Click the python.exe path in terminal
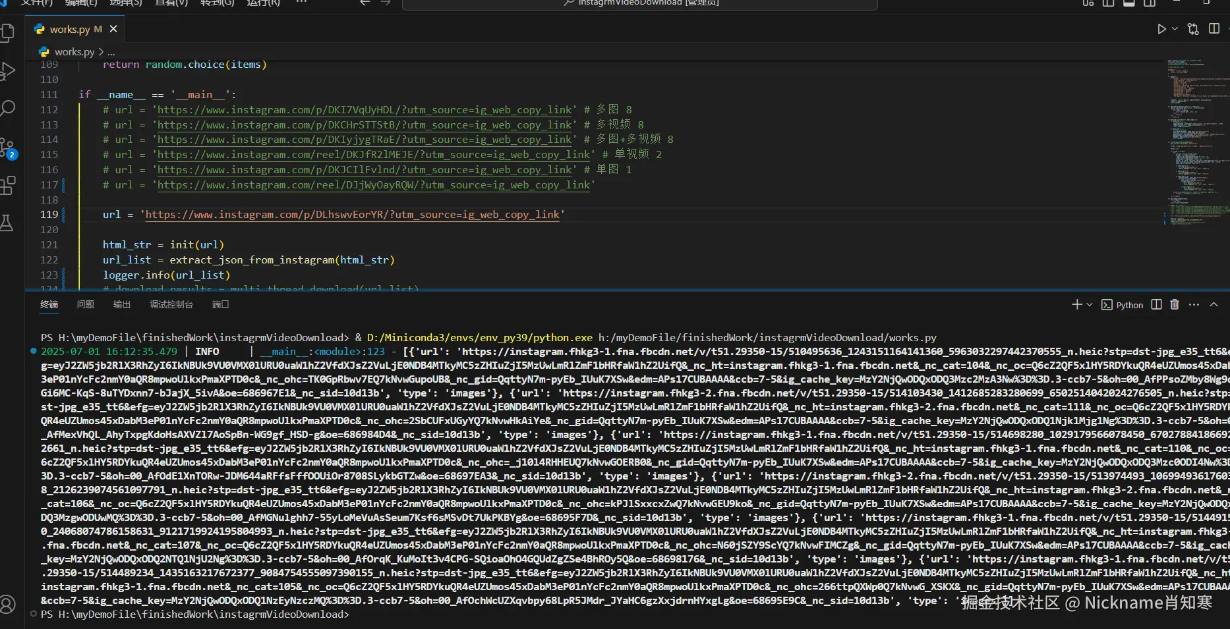Image resolution: width=1230 pixels, height=629 pixels. tap(480, 338)
